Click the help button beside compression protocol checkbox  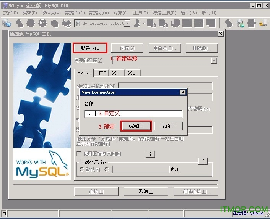(x=150, y=154)
